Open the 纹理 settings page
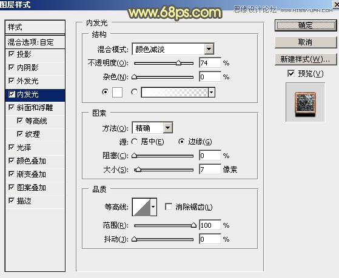 [x=32, y=134]
